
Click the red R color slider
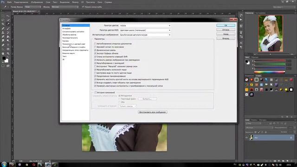tap(270, 61)
